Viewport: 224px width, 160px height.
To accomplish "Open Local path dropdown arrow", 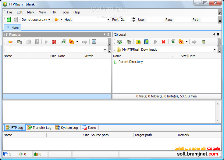I will [215, 50].
